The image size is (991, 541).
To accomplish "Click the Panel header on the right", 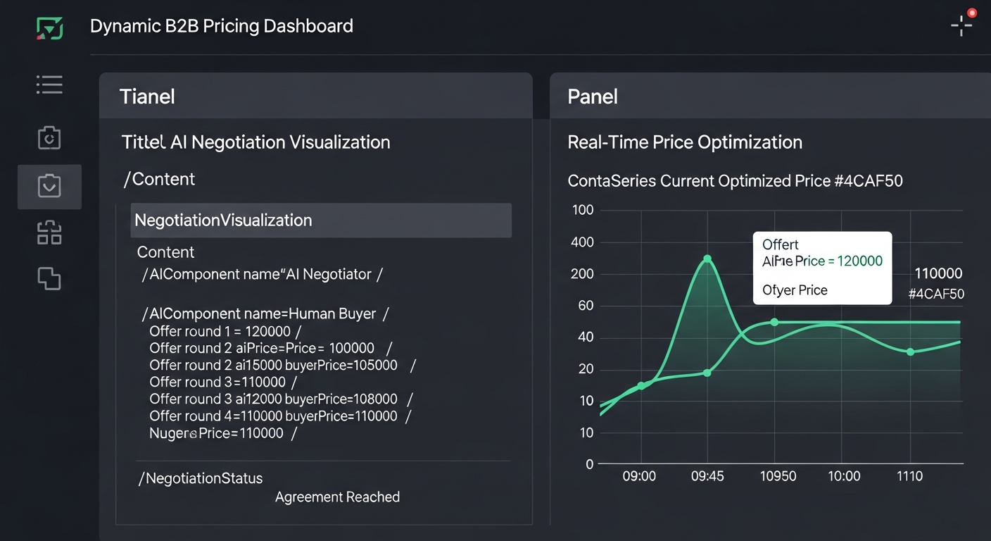I will [x=770, y=96].
